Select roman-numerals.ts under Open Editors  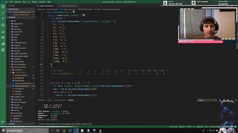[21, 12]
